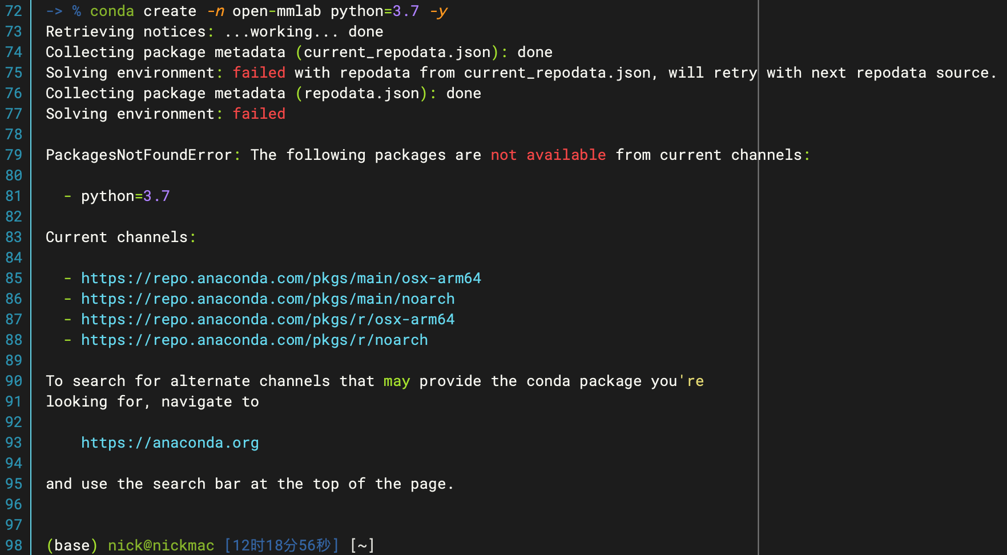Click 'PackagesNotFoundError' text

tap(139, 155)
